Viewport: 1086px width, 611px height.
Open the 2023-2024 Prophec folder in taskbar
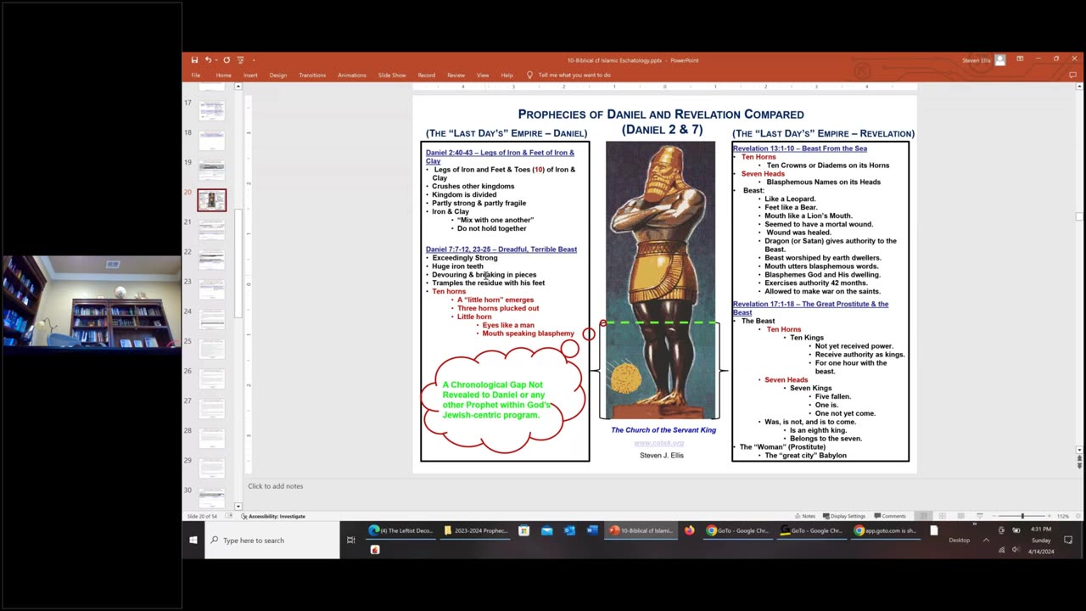pos(476,531)
